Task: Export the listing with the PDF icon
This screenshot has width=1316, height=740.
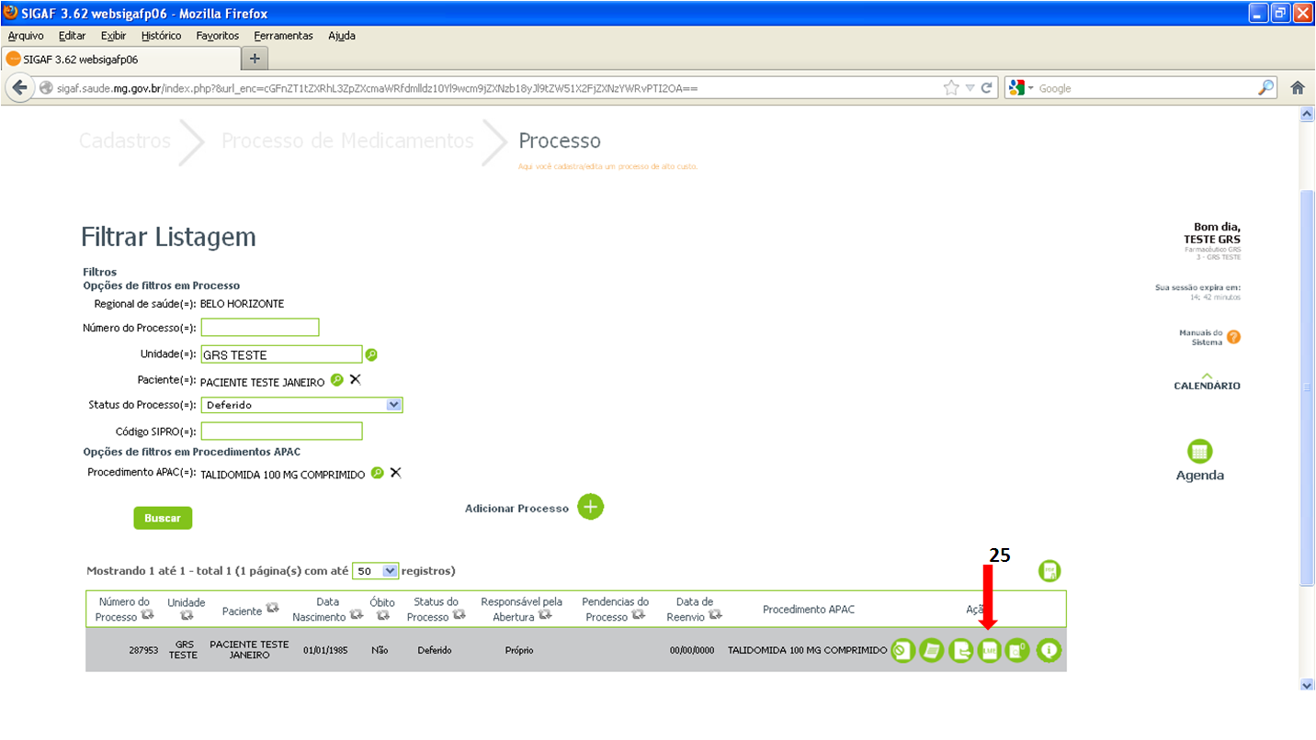Action: pyautogui.click(x=1049, y=571)
